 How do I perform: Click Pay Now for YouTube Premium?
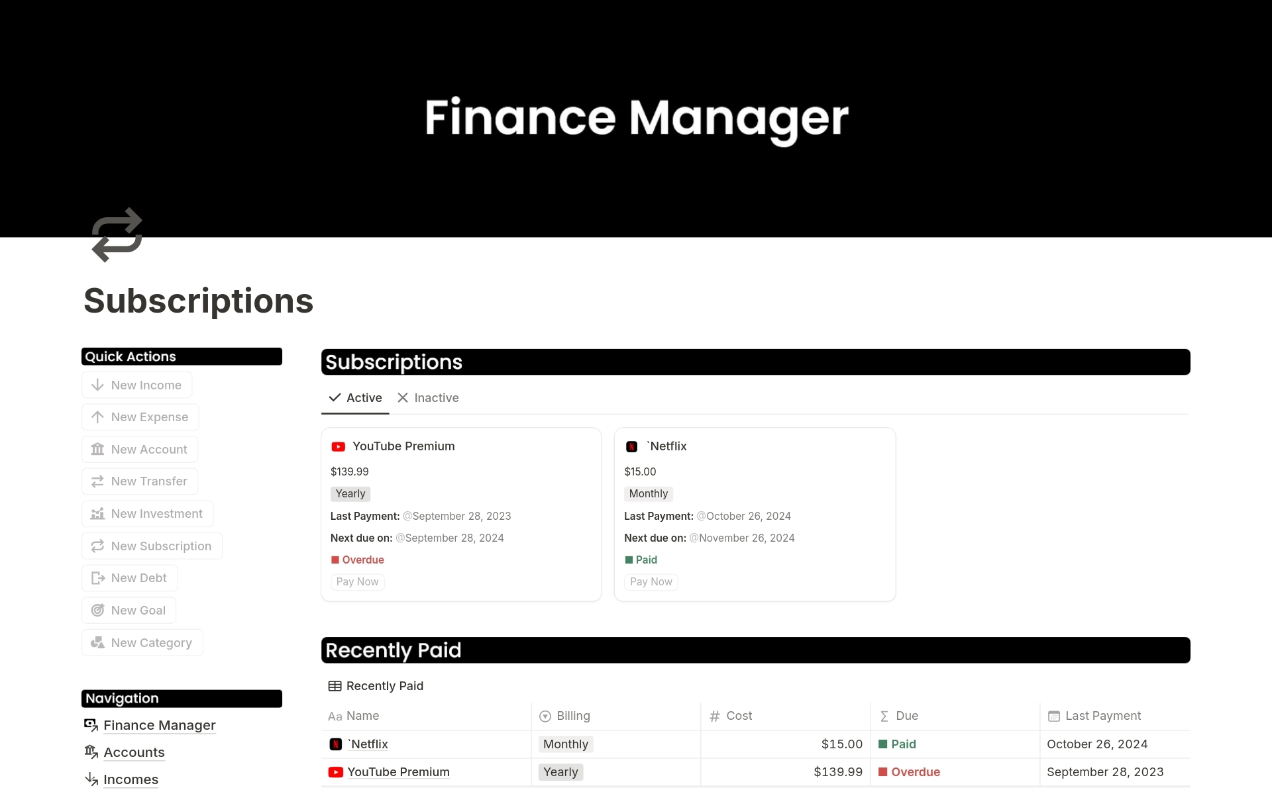click(358, 581)
